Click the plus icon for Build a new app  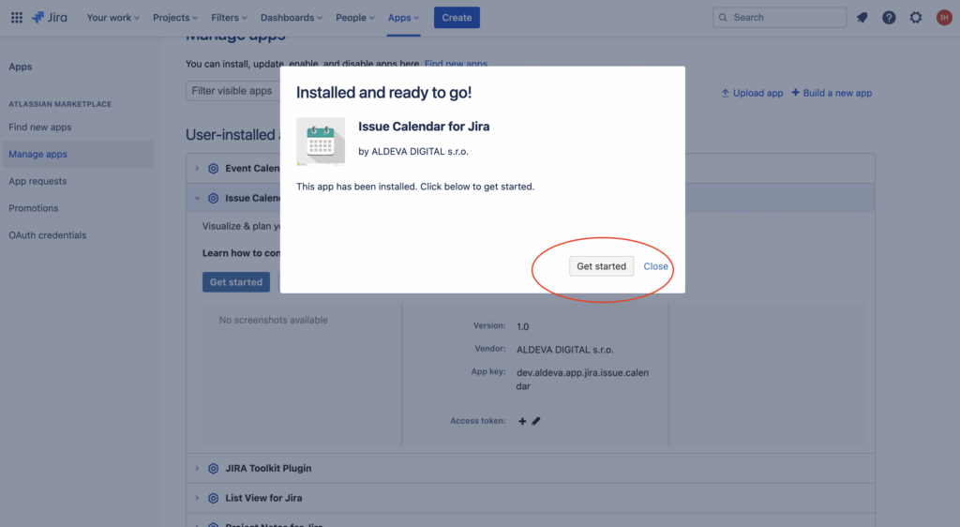click(795, 93)
